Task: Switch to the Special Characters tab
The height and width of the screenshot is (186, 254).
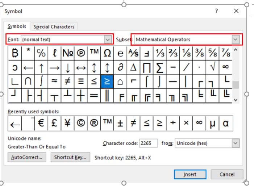Action: pos(54,27)
